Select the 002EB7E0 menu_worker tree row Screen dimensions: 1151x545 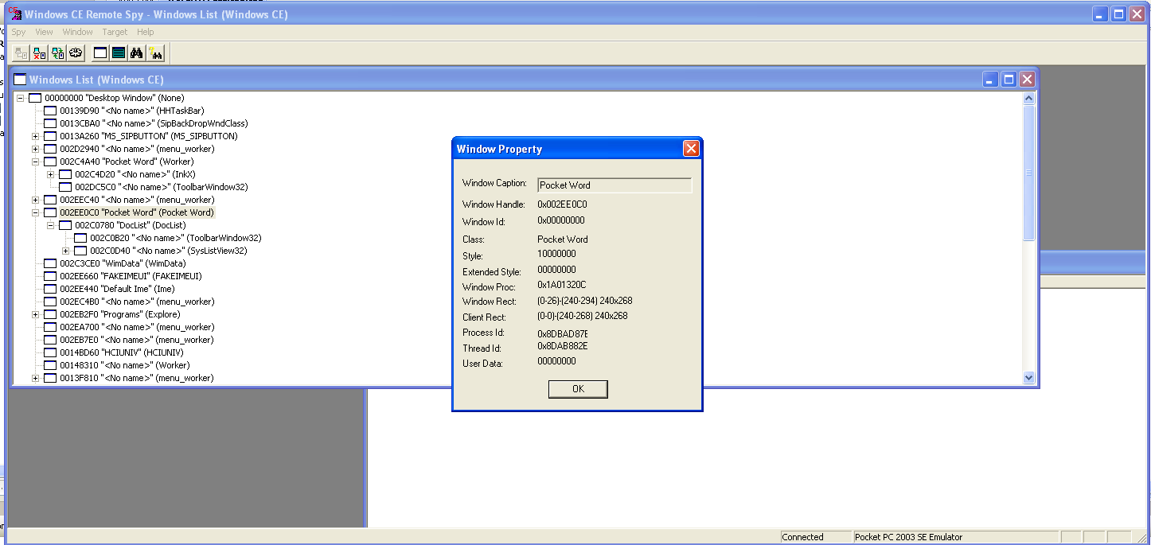coord(137,340)
